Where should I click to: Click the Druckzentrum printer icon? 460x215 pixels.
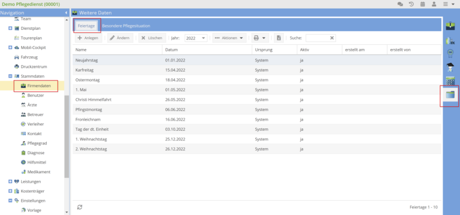[16, 67]
